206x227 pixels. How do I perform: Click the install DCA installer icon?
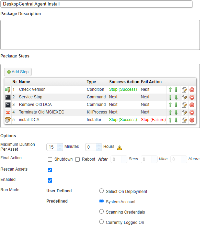click(8, 120)
